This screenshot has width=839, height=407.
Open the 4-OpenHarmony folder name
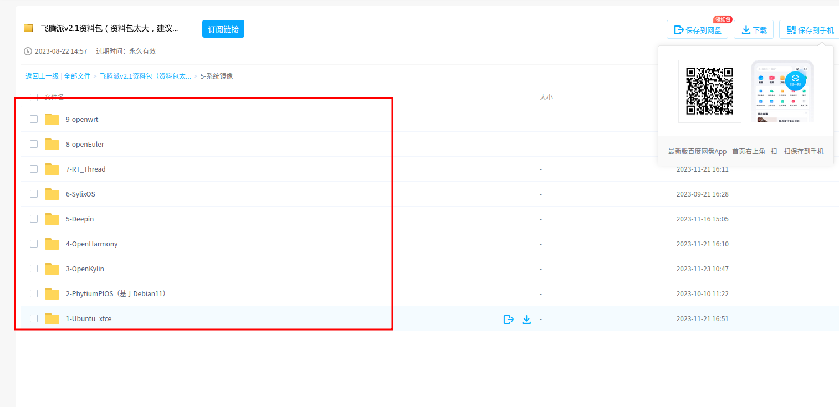point(91,244)
